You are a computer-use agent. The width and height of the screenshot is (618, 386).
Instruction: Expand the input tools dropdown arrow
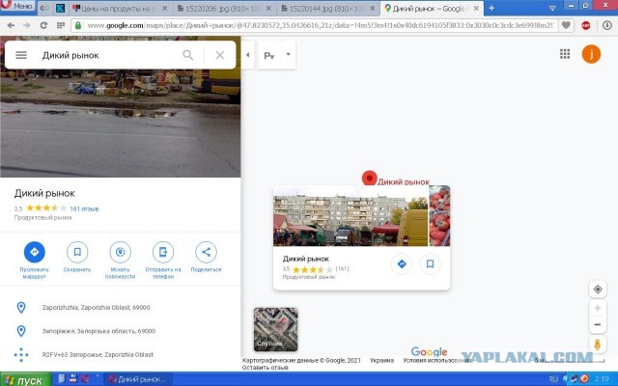pyautogui.click(x=288, y=55)
